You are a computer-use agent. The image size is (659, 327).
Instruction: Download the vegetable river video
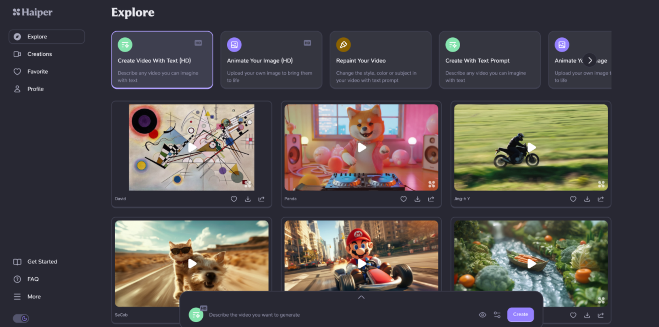pyautogui.click(x=587, y=315)
